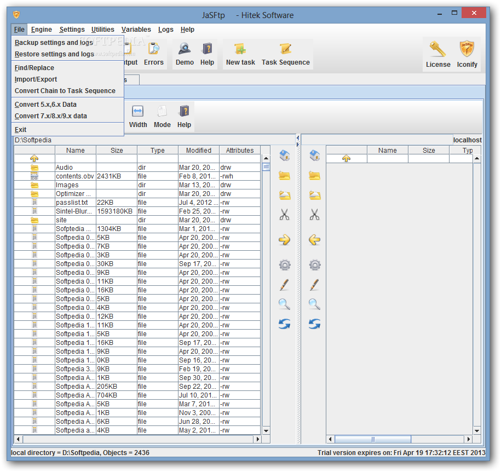Upload with the right arrow icon
This screenshot has width=501, height=472.
[284, 240]
